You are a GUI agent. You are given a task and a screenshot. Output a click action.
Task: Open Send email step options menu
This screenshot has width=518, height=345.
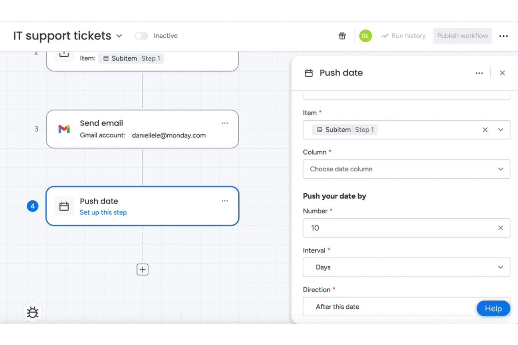[225, 123]
